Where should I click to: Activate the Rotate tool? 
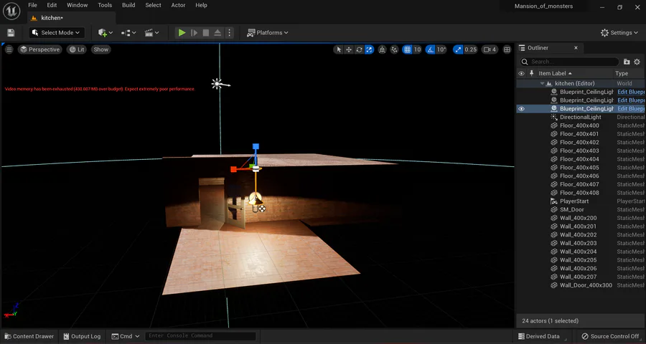pyautogui.click(x=360, y=49)
